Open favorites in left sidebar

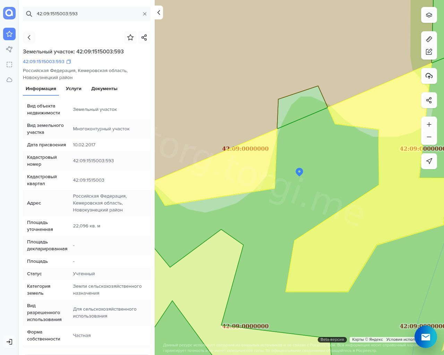pyautogui.click(x=9, y=34)
